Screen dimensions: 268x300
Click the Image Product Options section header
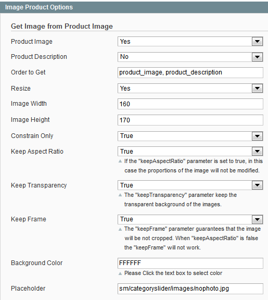134,7
